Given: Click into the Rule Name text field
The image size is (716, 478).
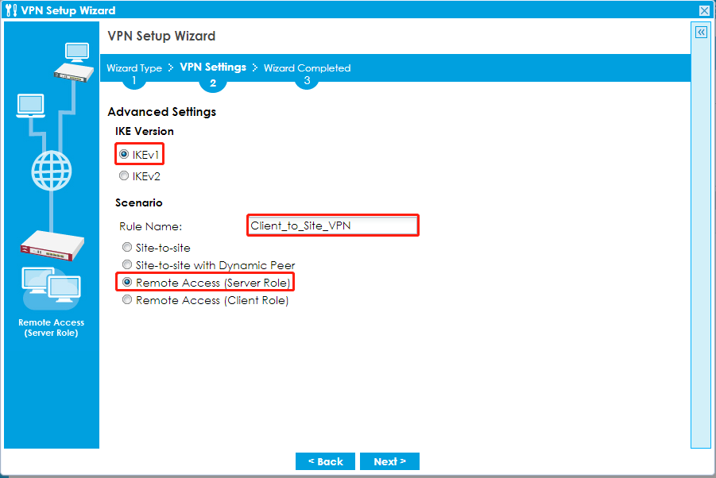Looking at the screenshot, I should [332, 226].
